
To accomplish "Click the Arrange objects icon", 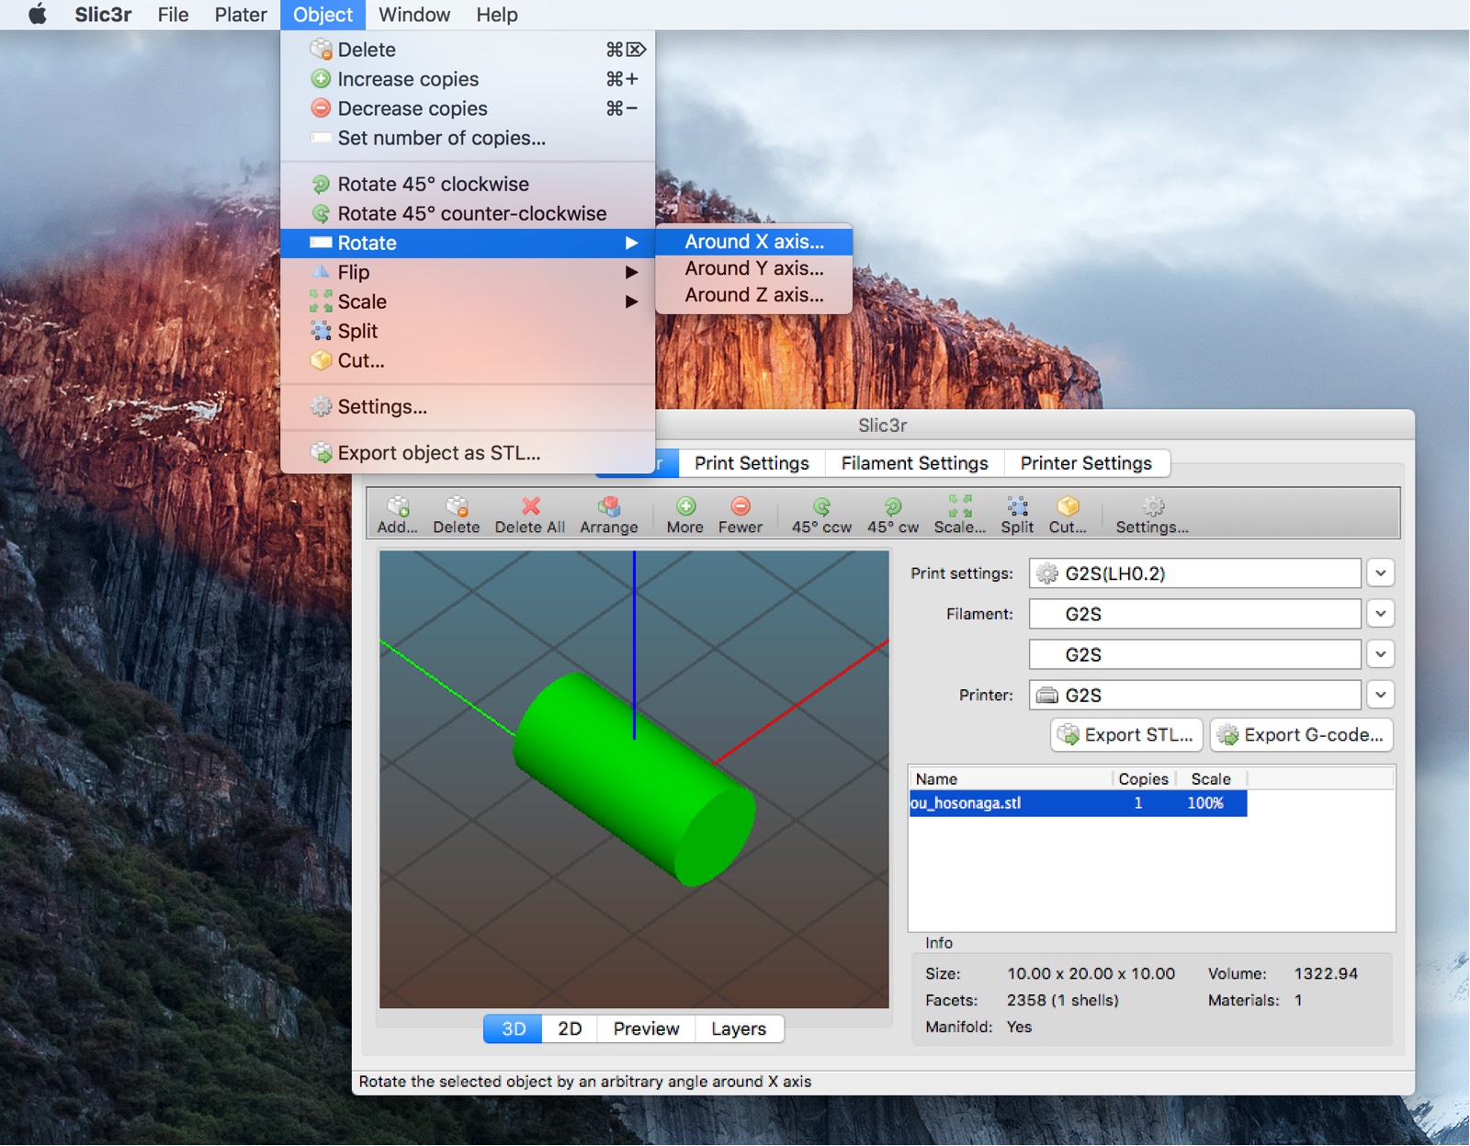I will click(608, 514).
